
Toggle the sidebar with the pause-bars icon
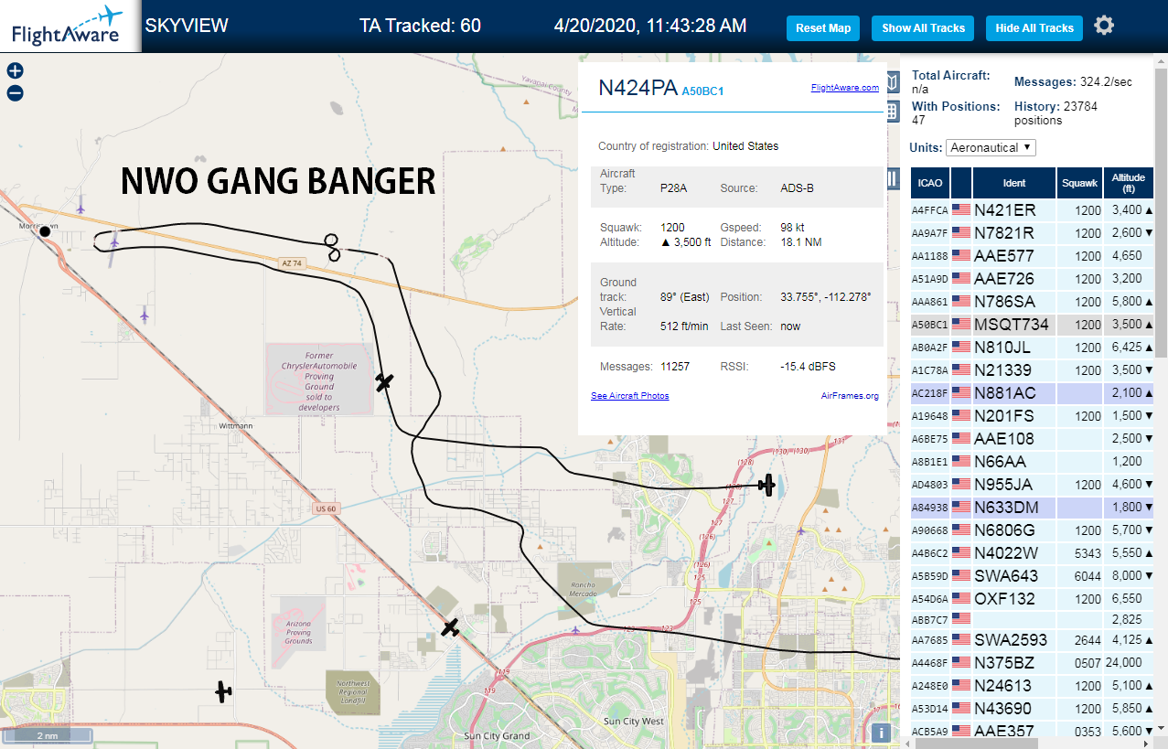893,178
